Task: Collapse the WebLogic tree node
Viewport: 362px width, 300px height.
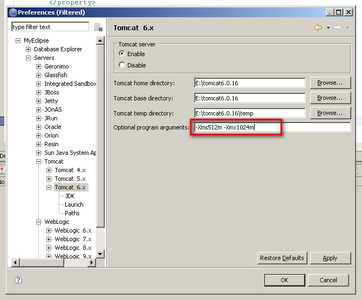Action: tap(38, 222)
